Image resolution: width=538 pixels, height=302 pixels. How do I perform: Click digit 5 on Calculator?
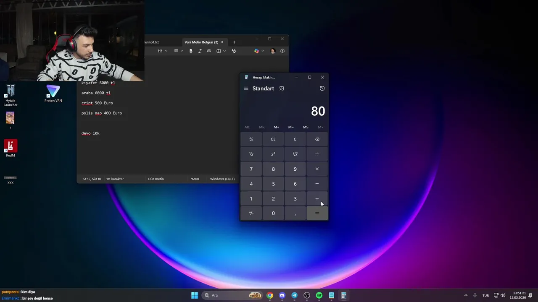(x=273, y=184)
